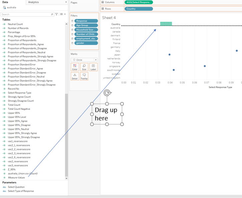The image size is (242, 198).
Task: Select the Select Question parameter
Action: pos(16,187)
